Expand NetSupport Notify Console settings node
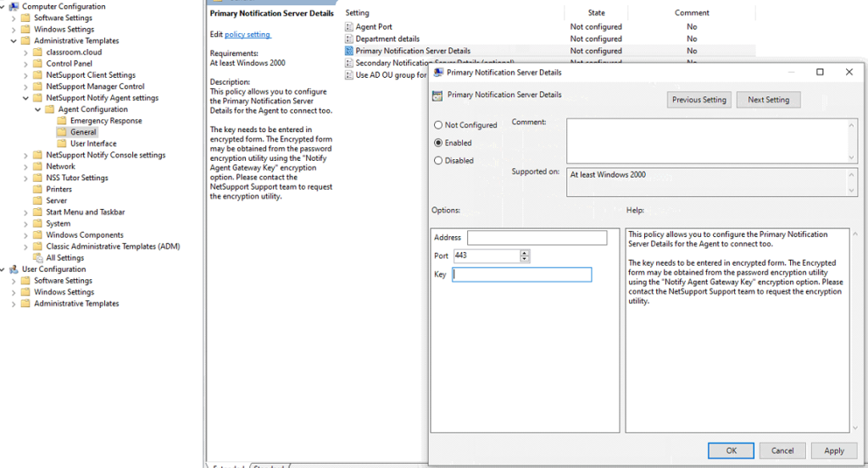 click(25, 155)
